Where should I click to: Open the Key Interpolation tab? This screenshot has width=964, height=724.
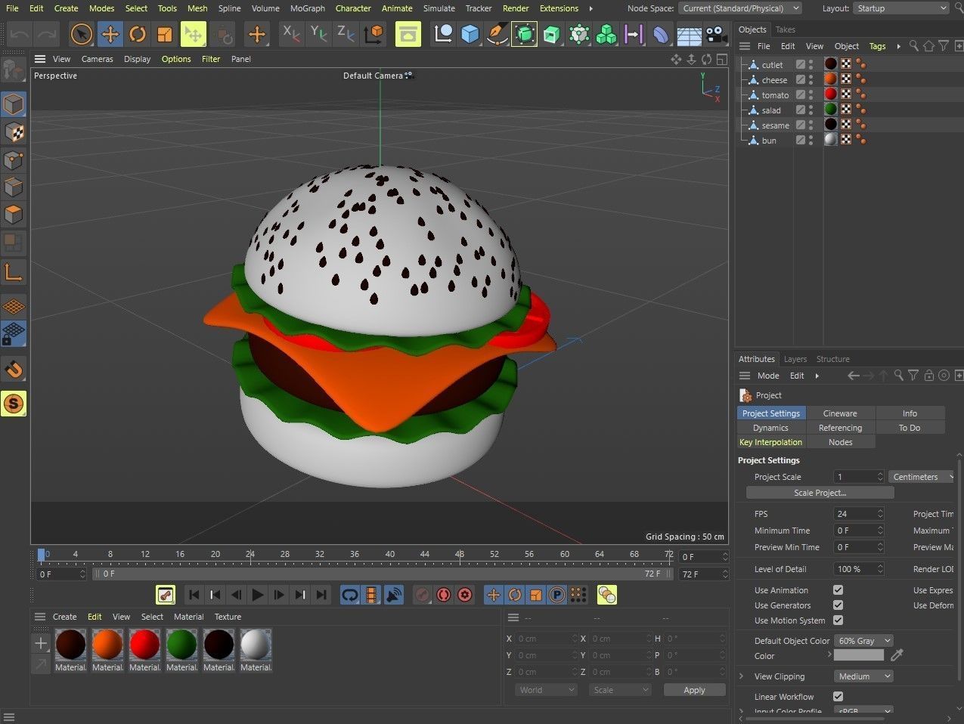pos(770,442)
